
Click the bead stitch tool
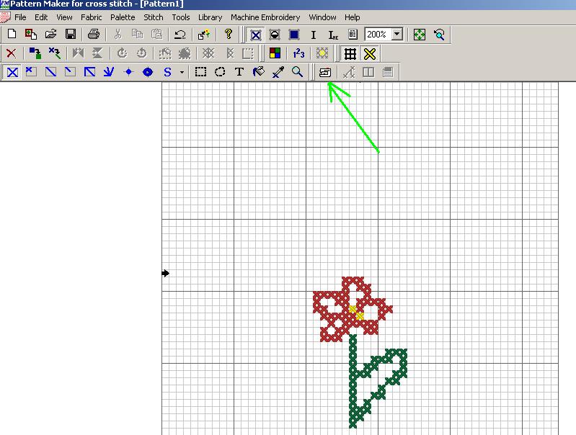pyautogui.click(x=148, y=72)
